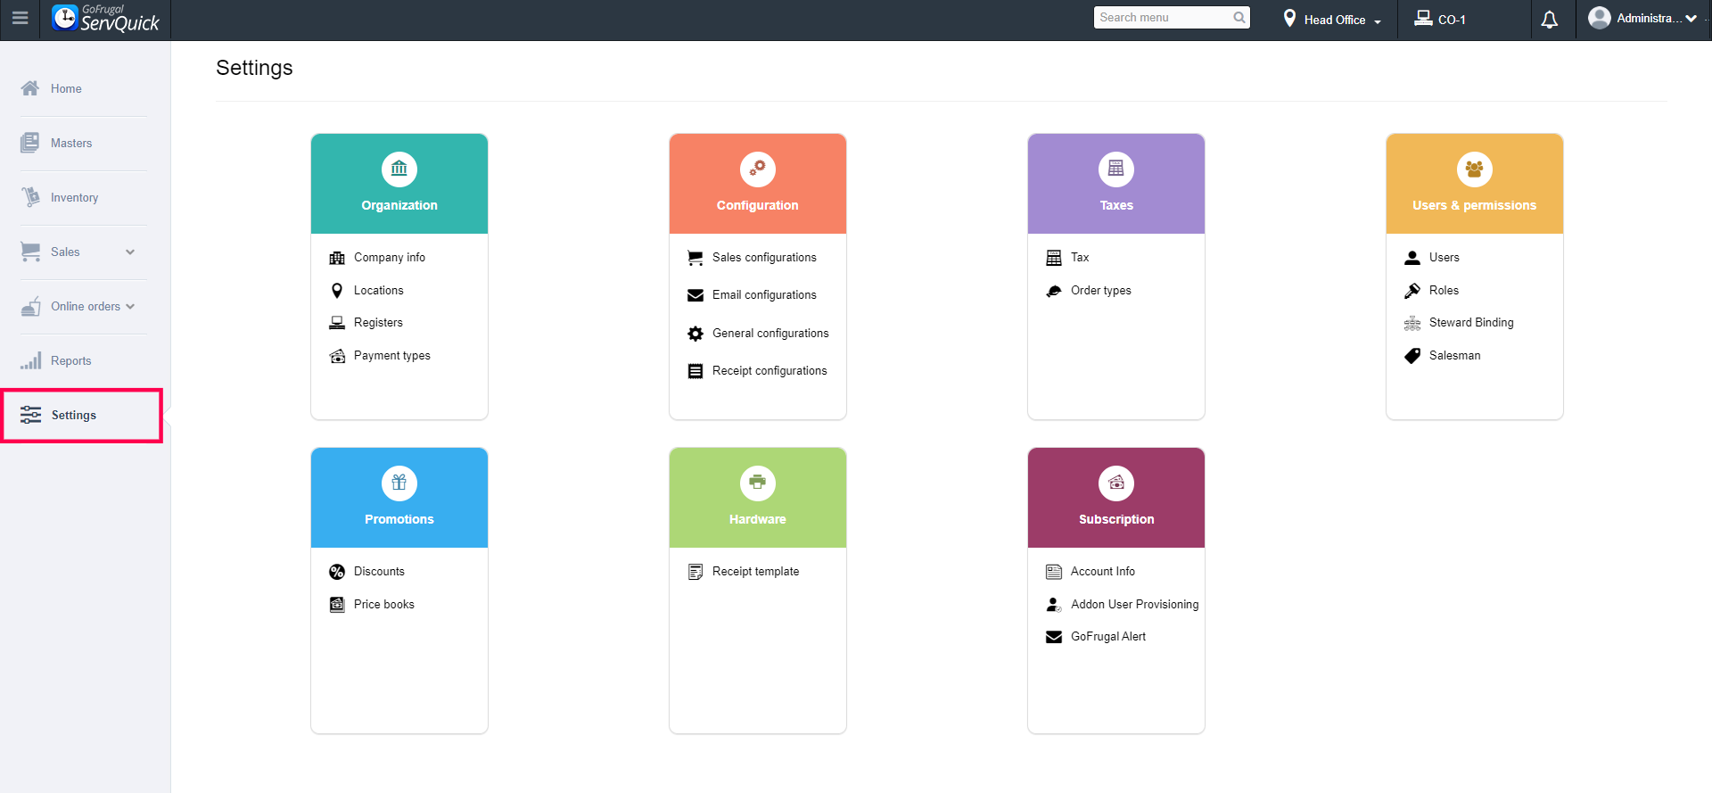Click the Email configurations envelope icon
The width and height of the screenshot is (1712, 793).
pos(695,295)
